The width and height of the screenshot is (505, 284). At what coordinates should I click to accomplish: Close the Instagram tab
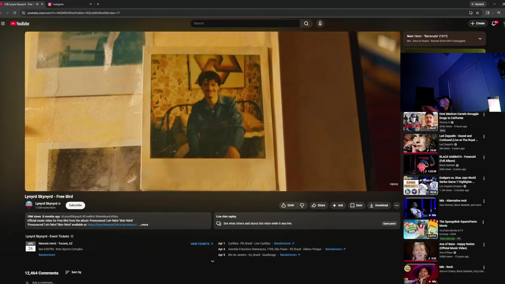[90, 4]
